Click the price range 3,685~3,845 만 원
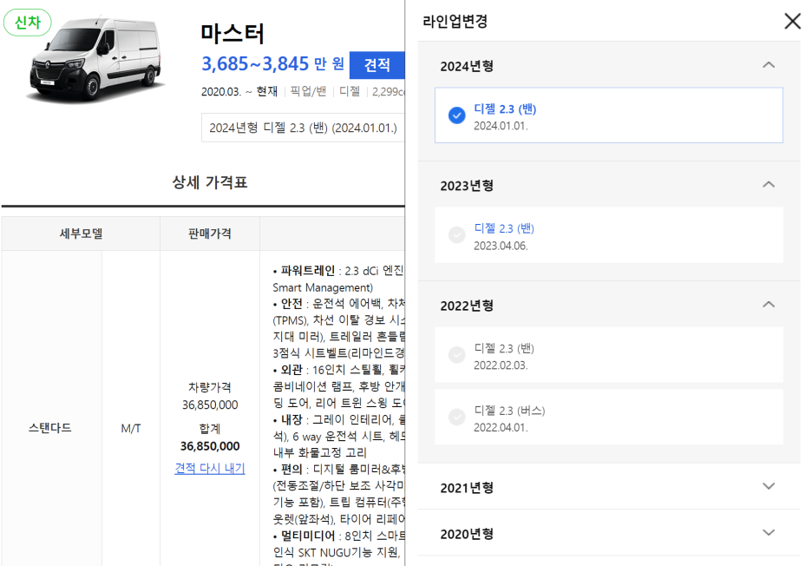The height and width of the screenshot is (566, 812). pyautogui.click(x=273, y=63)
